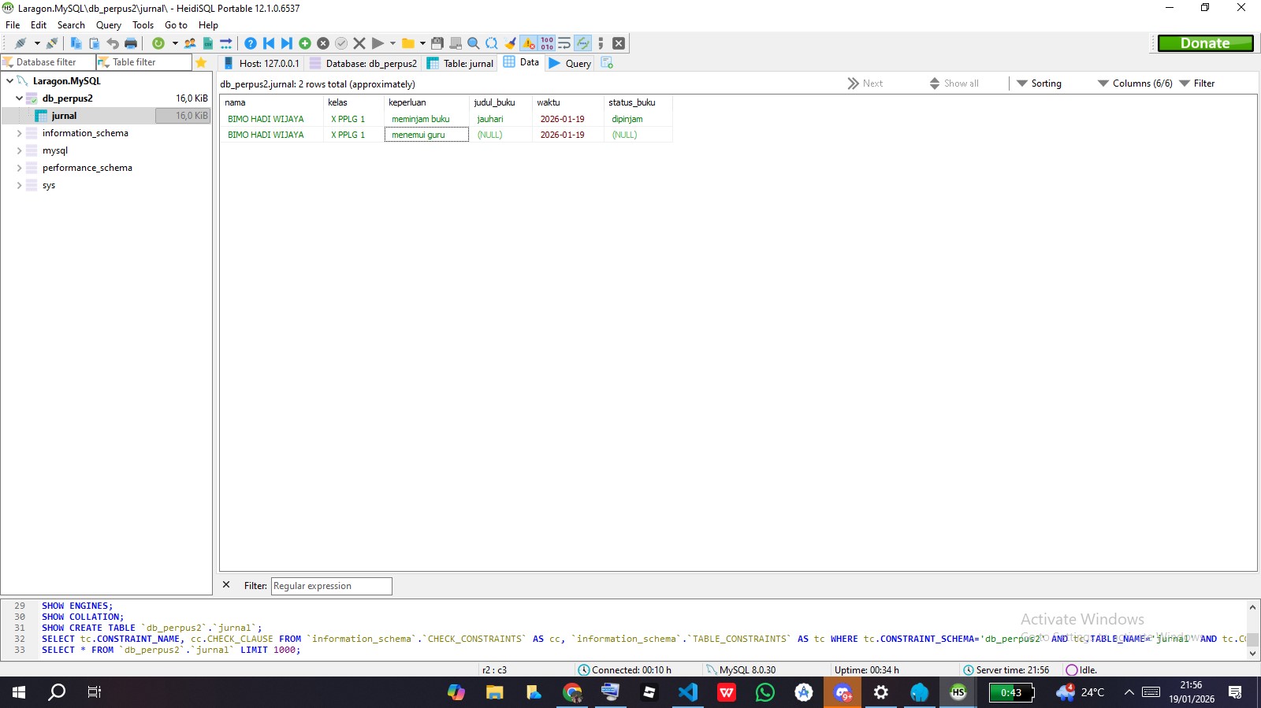This screenshot has width=1261, height=708.
Task: Switch to the Database: db_perpus2 tab
Action: tap(363, 63)
